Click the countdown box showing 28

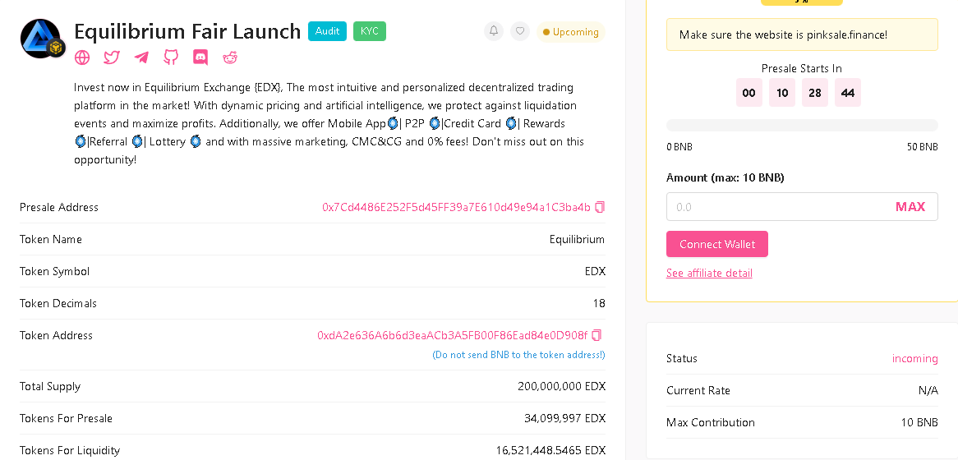815,93
